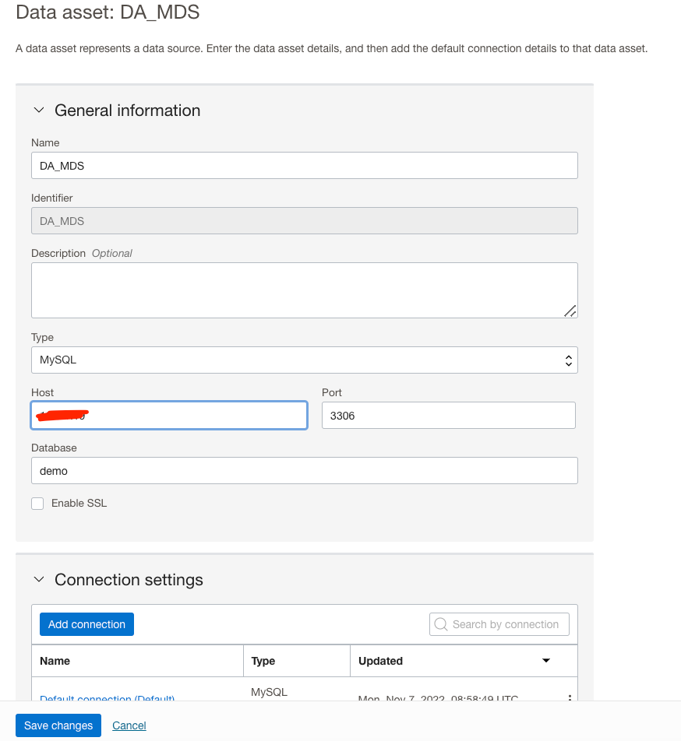Image resolution: width=681 pixels, height=741 pixels.
Task: Click the Port field showing 3306
Action: (x=448, y=416)
